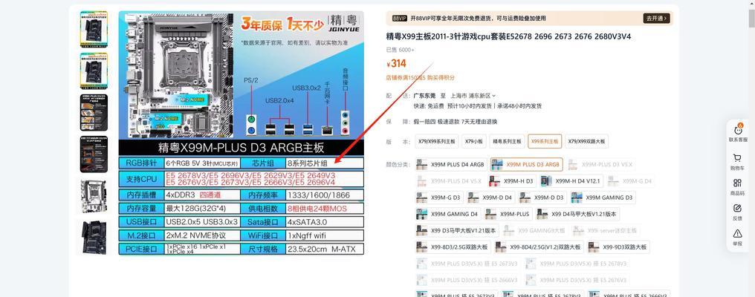The height and width of the screenshot is (297, 755).
Task: Choose the X99M-H D3 option
Action: pos(511,181)
